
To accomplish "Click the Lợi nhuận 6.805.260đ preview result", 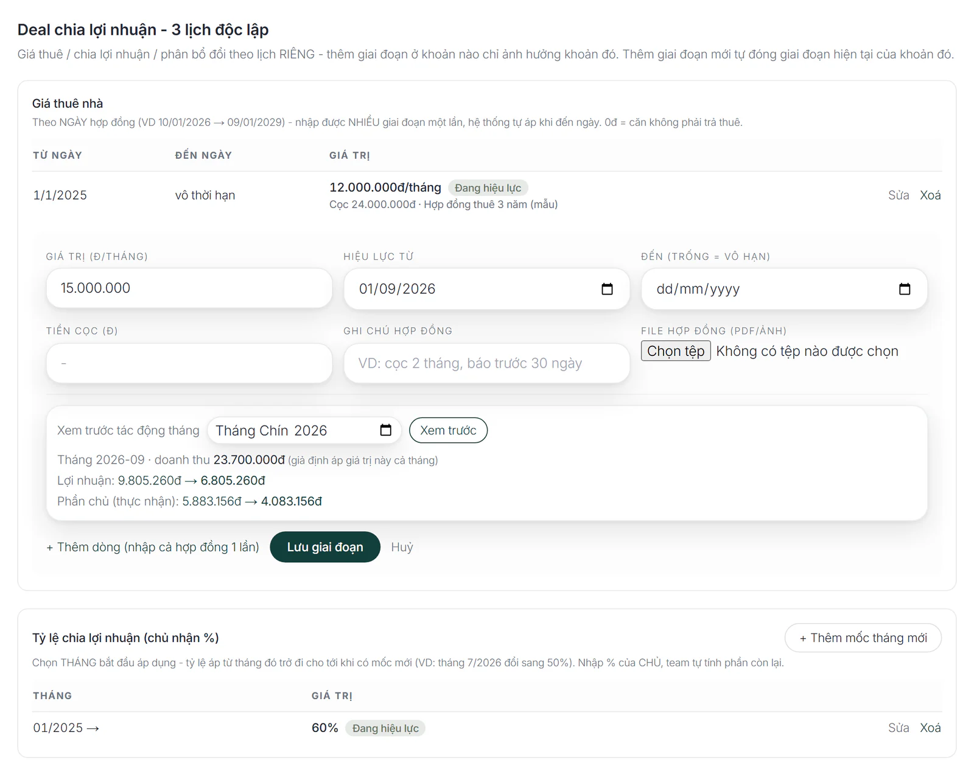I will [x=233, y=481].
